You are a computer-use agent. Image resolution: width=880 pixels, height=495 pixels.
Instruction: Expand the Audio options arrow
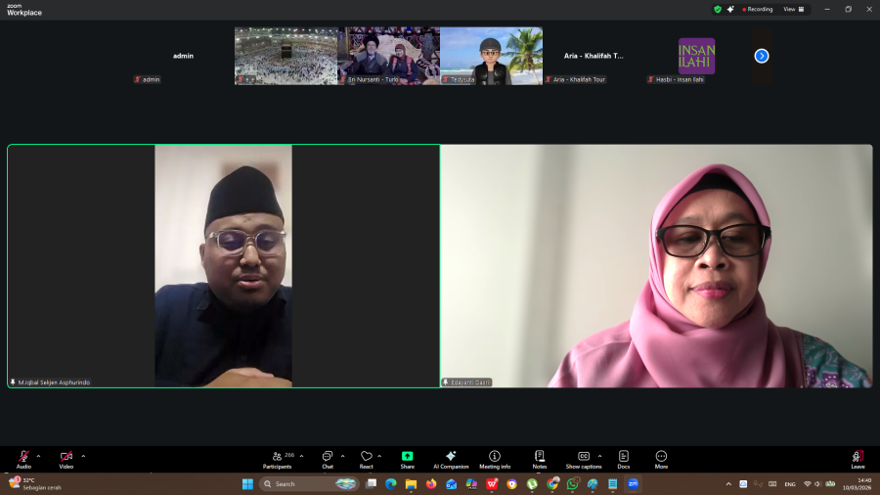pos(39,456)
